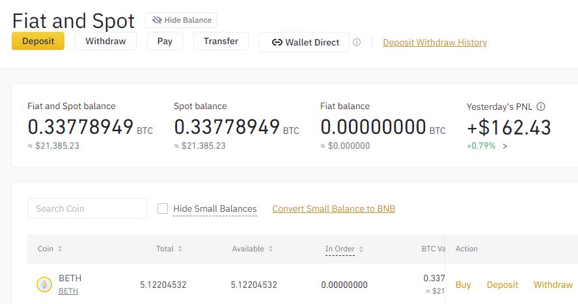
Task: Select the BETH total value 5.12204532
Action: coord(163,285)
